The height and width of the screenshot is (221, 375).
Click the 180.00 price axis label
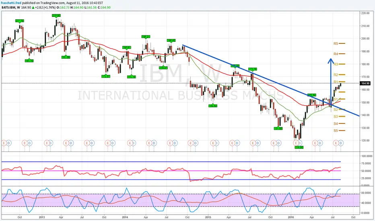click(365, 64)
